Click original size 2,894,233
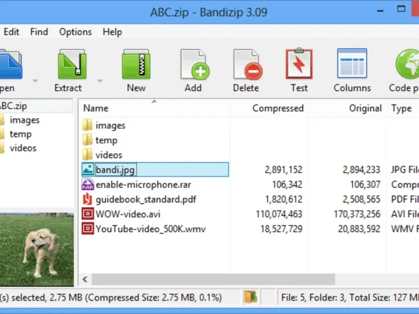The height and width of the screenshot is (314, 419). point(361,170)
